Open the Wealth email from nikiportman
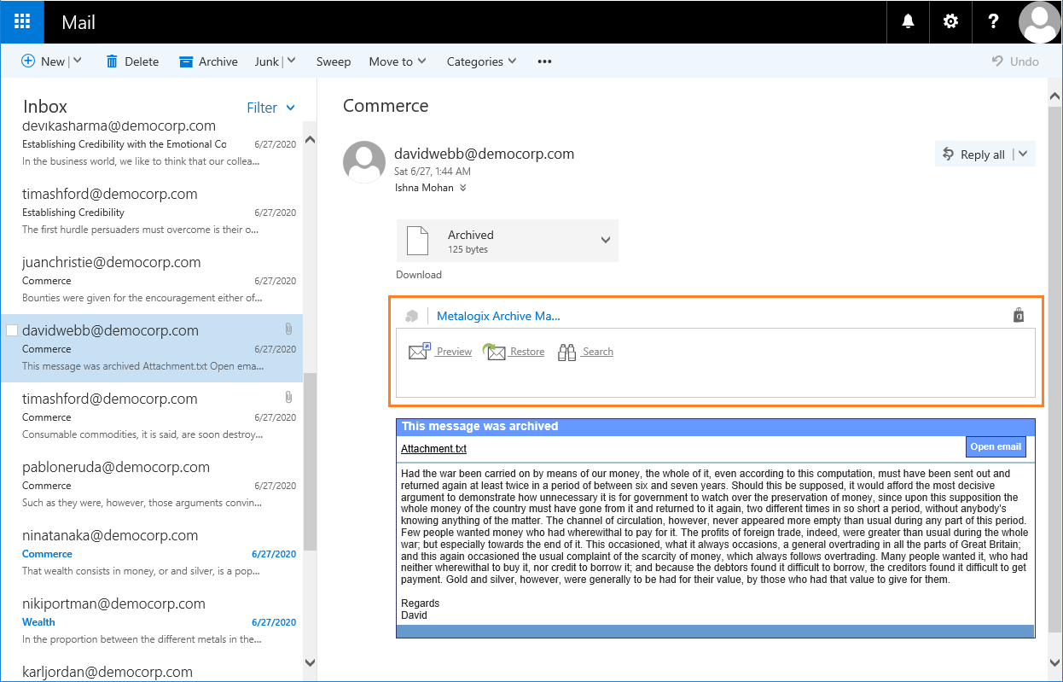 [152, 621]
